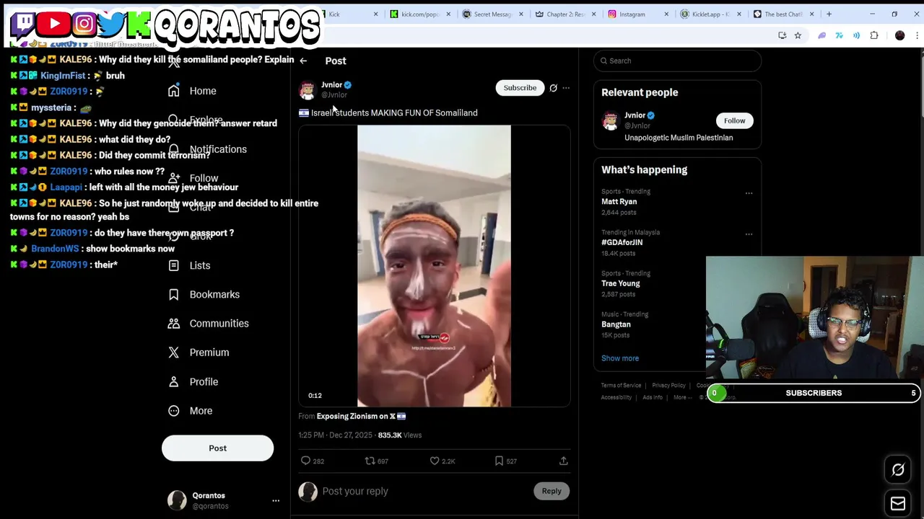924x519 pixels.
Task: Open the Chrome three-dot menu
Action: coord(915,35)
